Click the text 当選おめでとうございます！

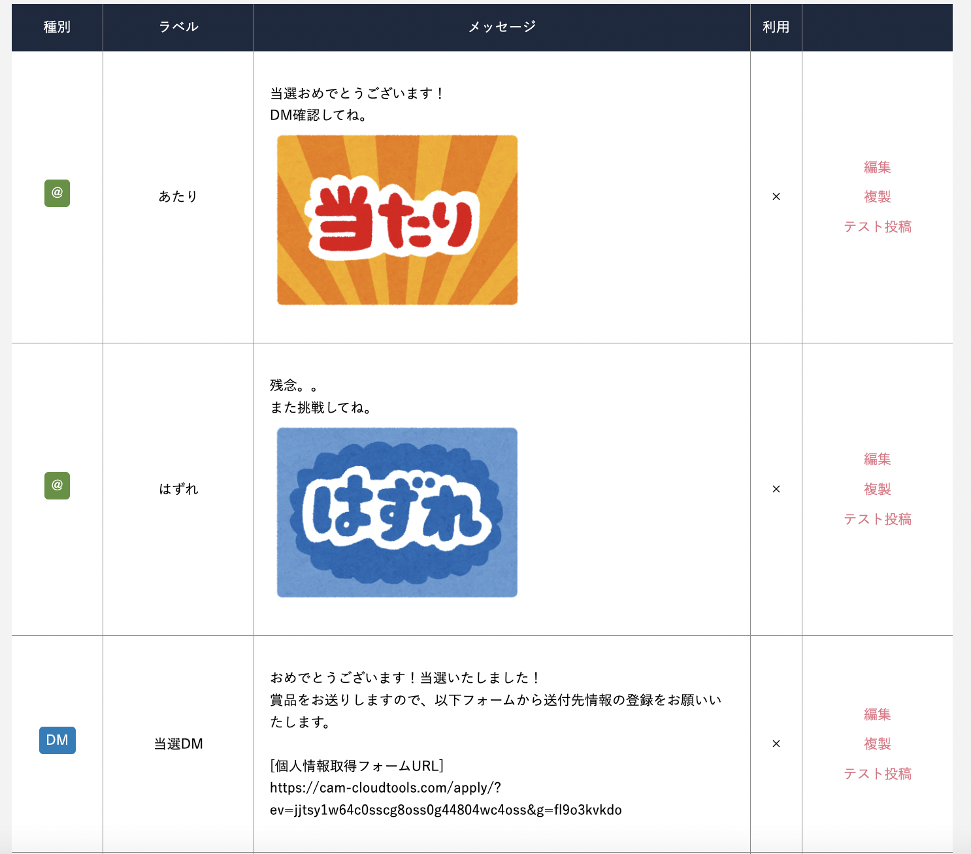click(x=358, y=93)
